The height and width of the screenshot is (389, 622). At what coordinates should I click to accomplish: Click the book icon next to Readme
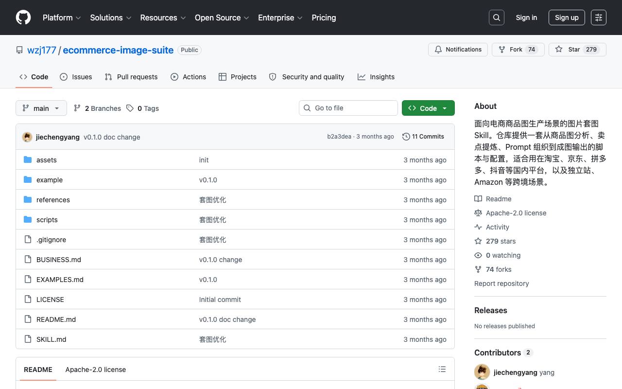point(478,199)
